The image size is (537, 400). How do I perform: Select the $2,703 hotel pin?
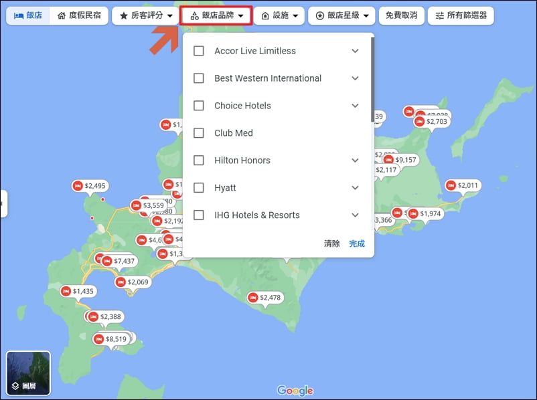coord(432,122)
